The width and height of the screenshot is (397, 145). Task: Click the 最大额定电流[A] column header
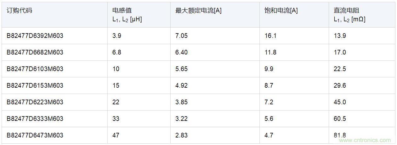tap(198, 11)
